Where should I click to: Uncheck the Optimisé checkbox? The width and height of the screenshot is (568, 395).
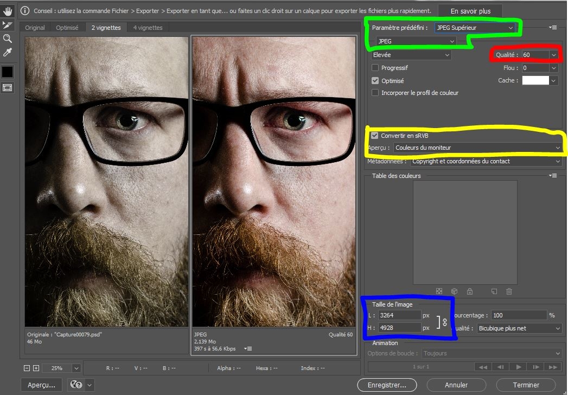375,80
